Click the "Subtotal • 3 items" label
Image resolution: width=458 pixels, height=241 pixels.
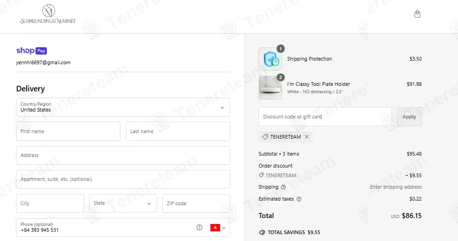point(279,154)
